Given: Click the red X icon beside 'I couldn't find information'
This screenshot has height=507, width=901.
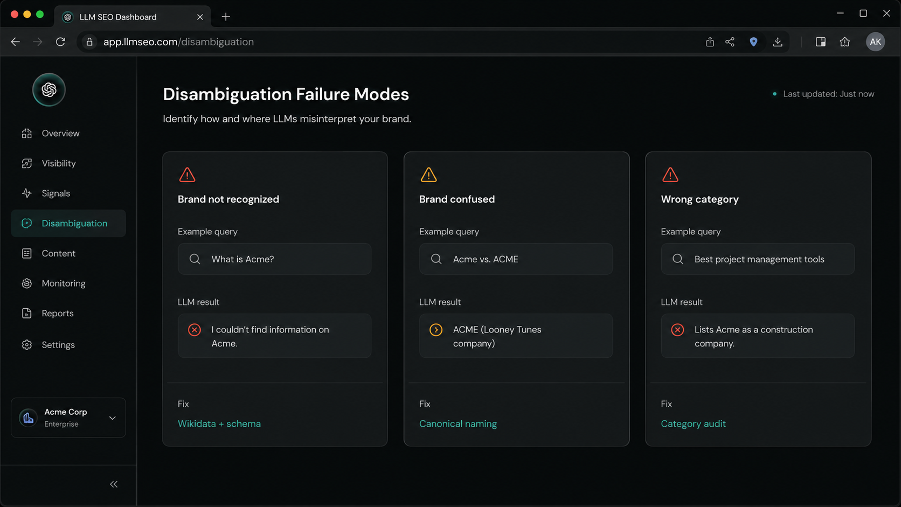Looking at the screenshot, I should pos(195,330).
